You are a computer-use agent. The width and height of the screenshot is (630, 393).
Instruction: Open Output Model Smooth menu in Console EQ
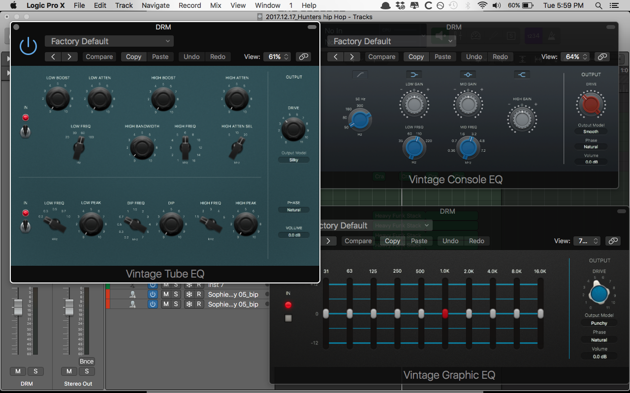pos(591,132)
